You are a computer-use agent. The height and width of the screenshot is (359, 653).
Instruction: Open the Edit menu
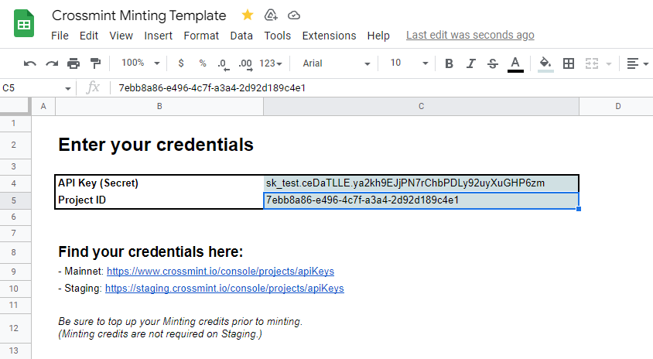89,36
